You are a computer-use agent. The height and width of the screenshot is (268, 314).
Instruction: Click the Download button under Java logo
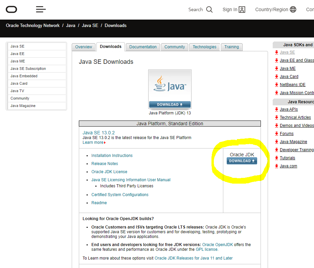[x=170, y=104]
